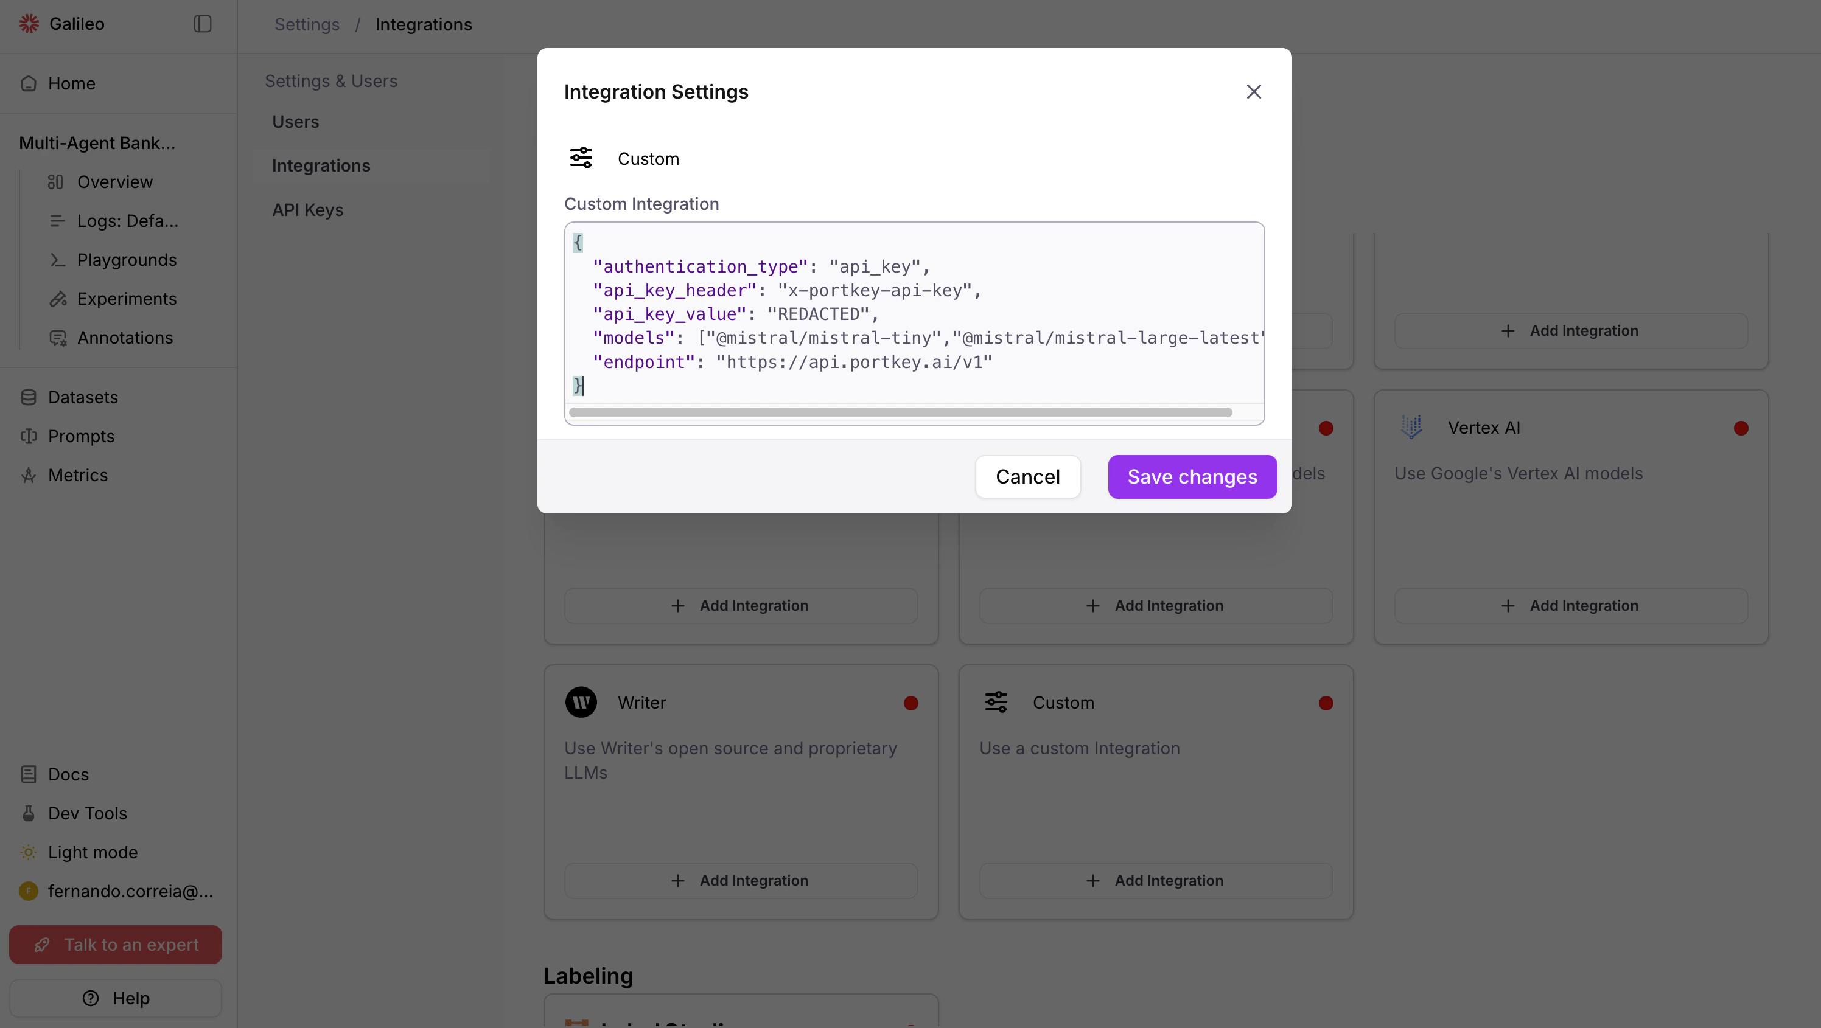Viewport: 1821px width, 1028px height.
Task: Click inside the JSON configuration editor
Action: pos(912,318)
